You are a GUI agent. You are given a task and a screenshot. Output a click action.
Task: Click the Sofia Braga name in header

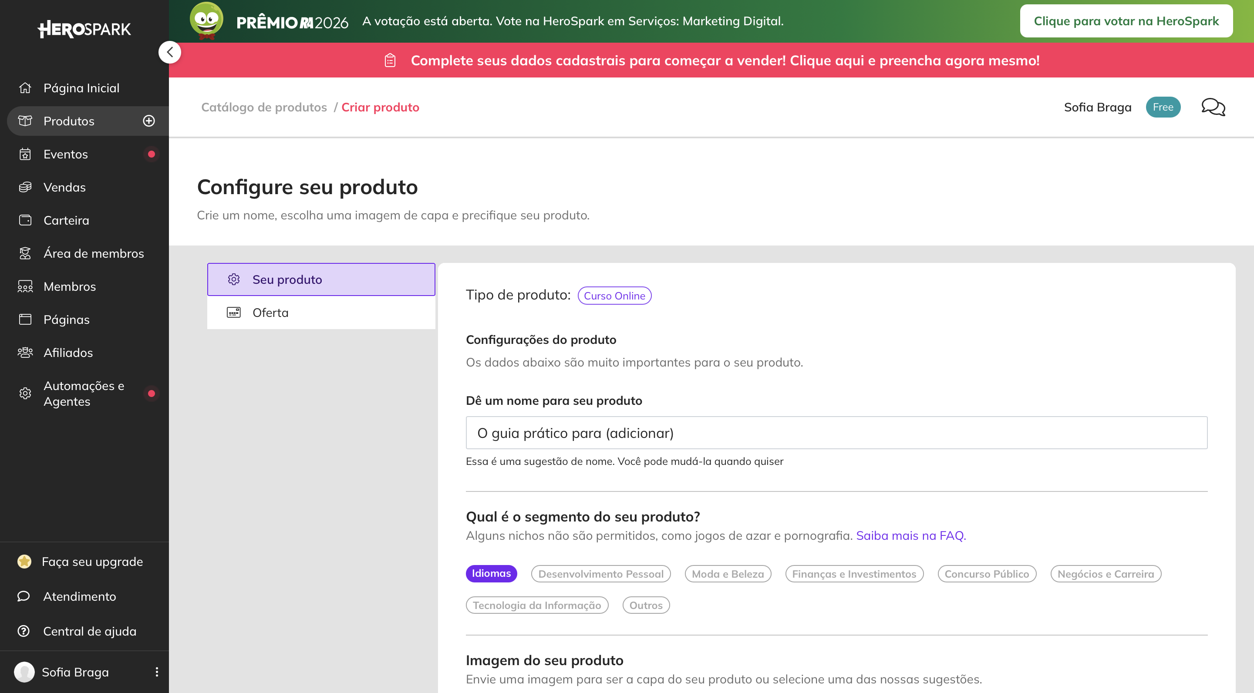[x=1097, y=107]
